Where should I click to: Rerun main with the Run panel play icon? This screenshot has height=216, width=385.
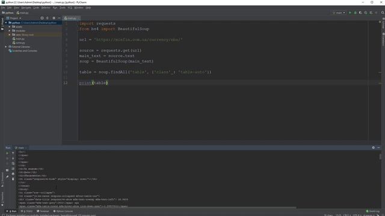click(x=7, y=153)
